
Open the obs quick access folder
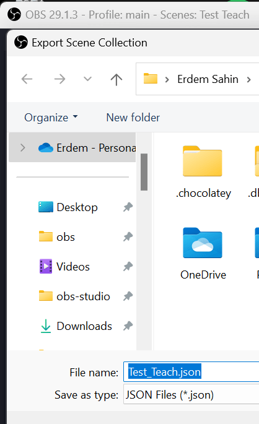[66, 237]
